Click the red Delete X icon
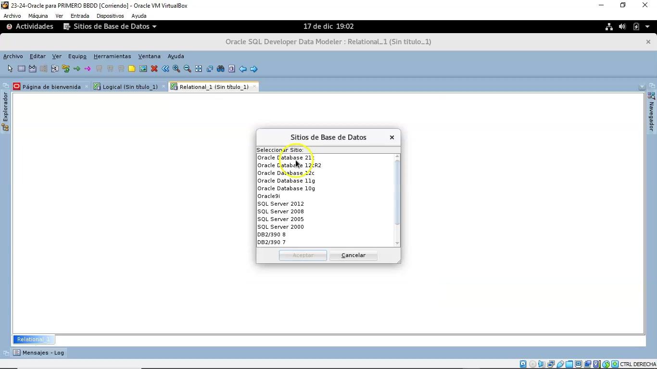The height and width of the screenshot is (369, 657). 154,69
